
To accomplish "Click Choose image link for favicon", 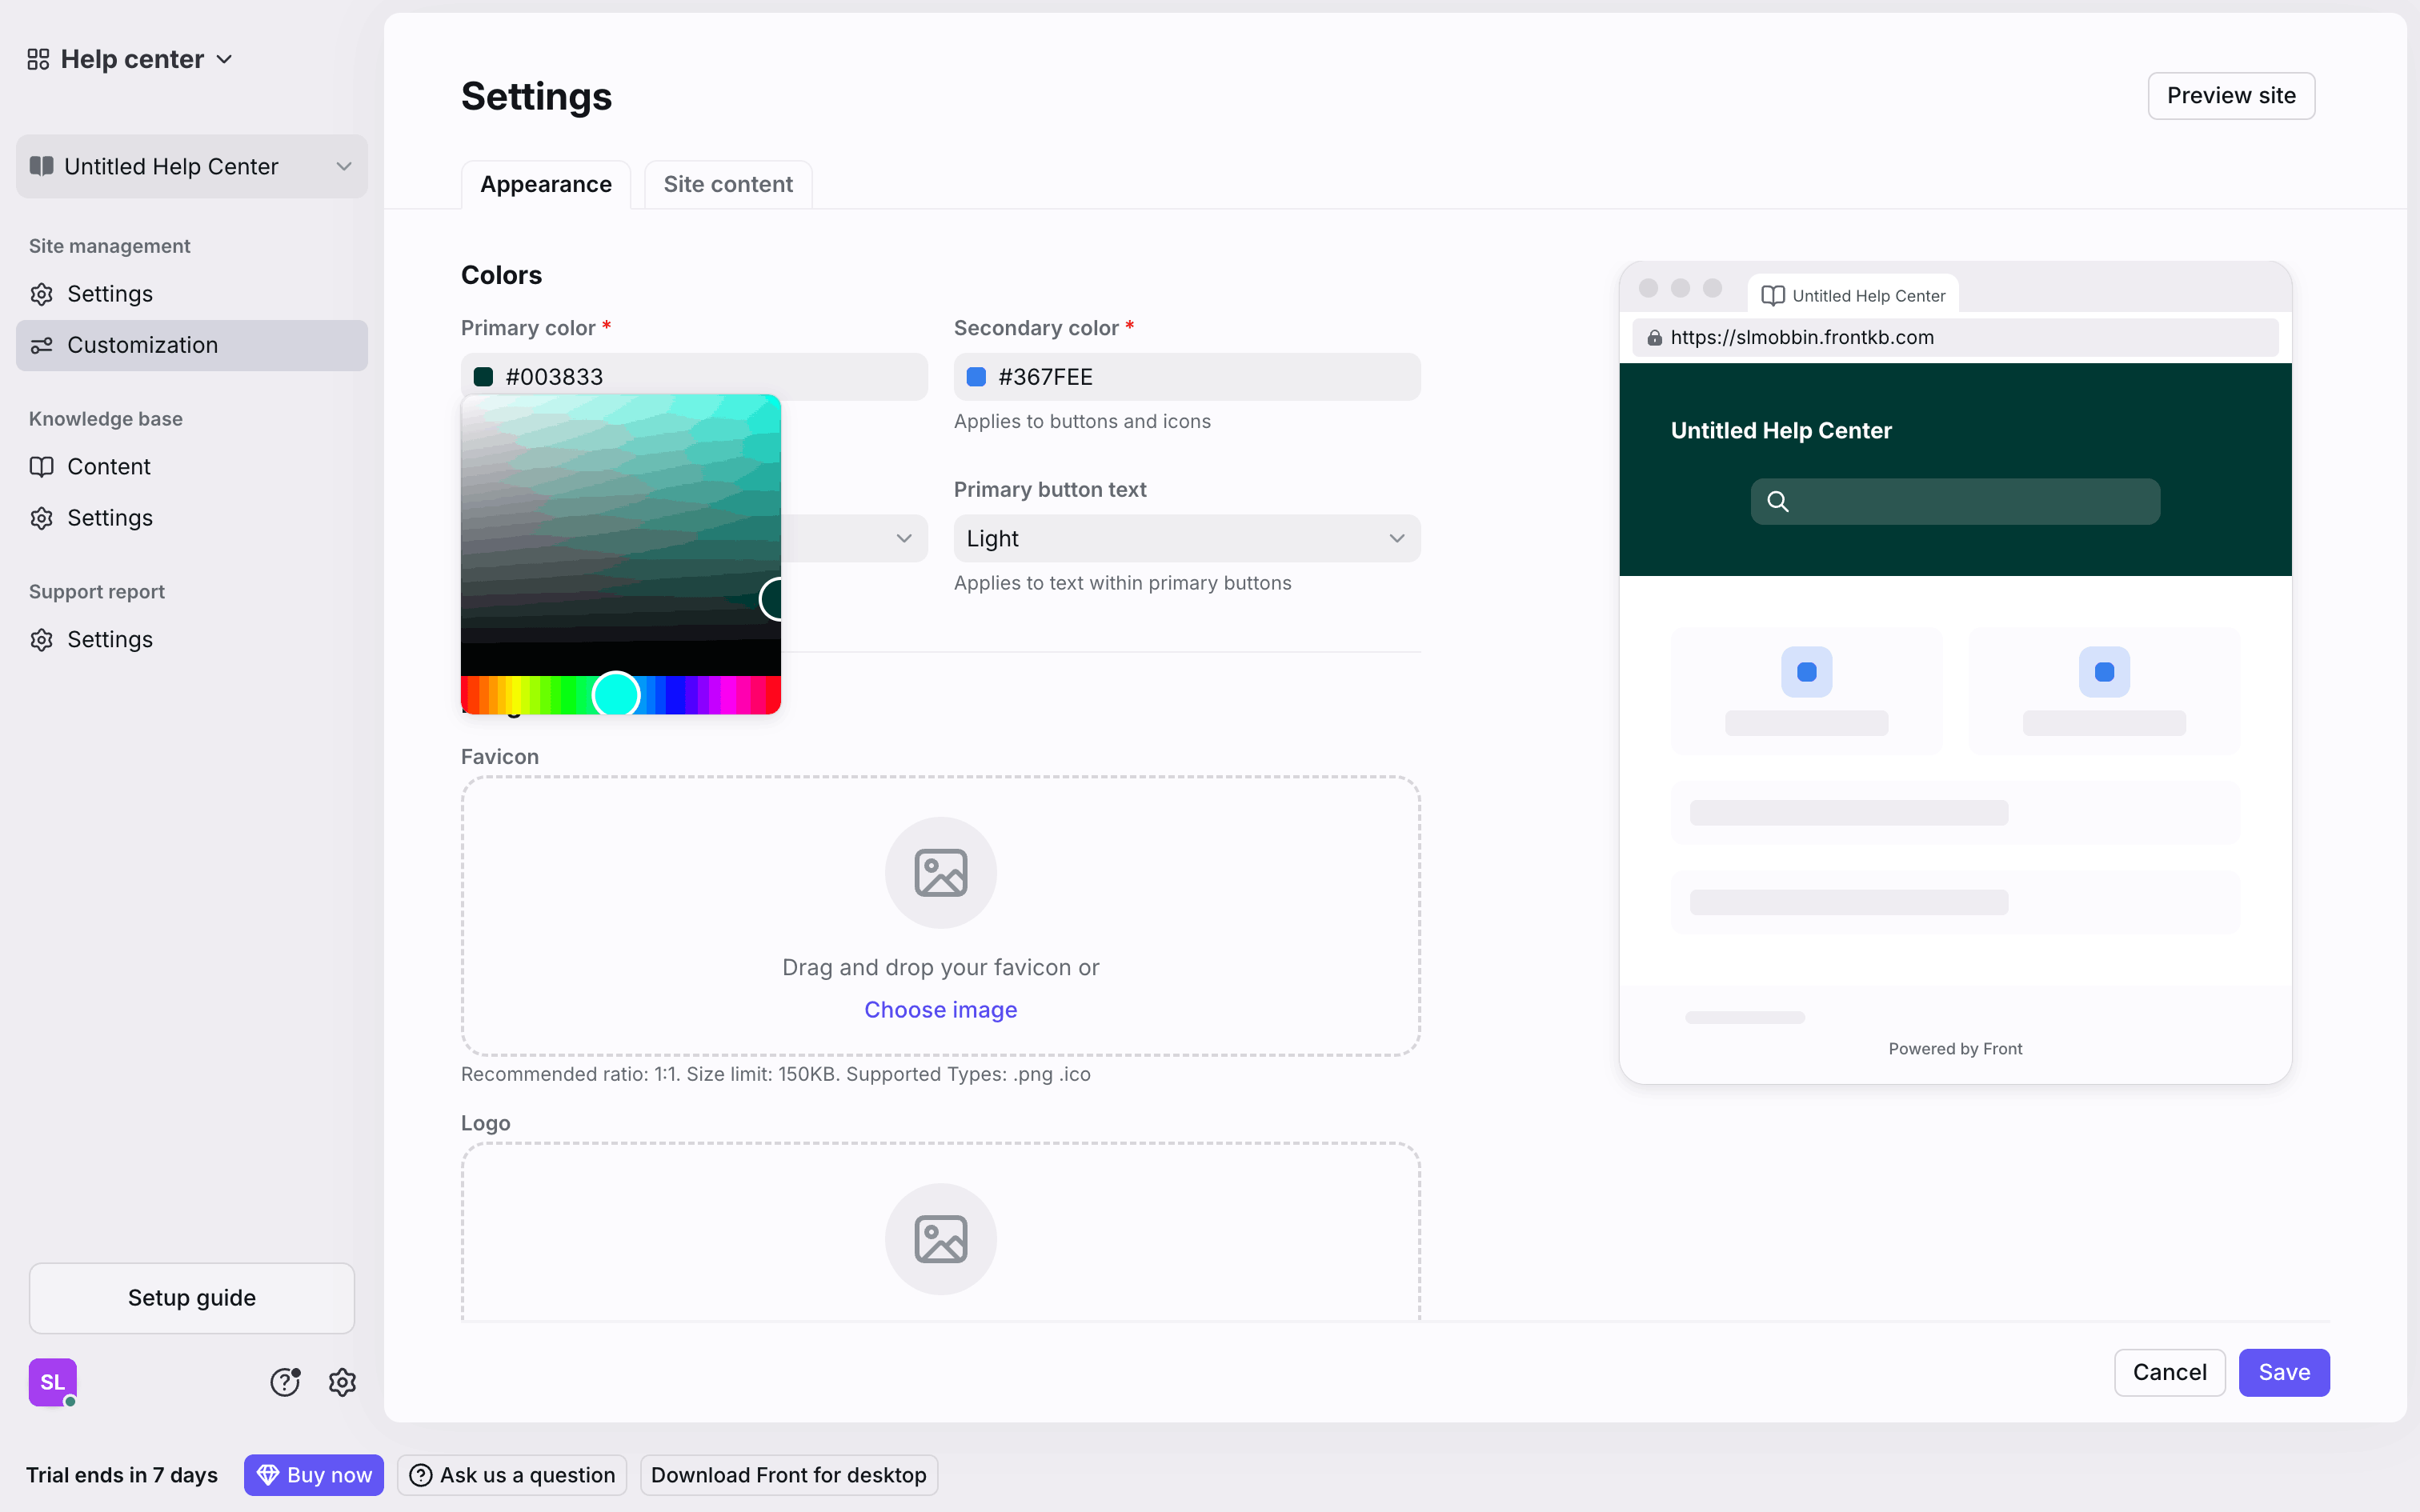I will pyautogui.click(x=940, y=1010).
